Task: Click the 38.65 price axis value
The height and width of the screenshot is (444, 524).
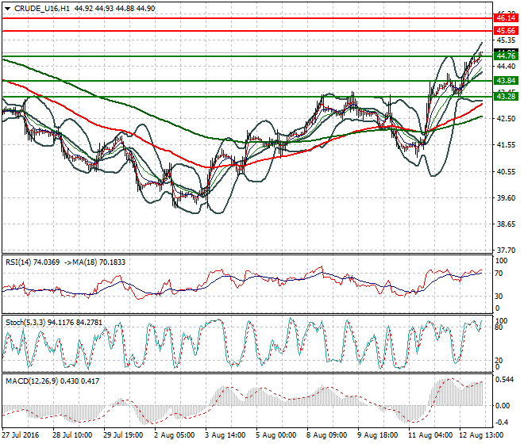Action: click(x=506, y=224)
